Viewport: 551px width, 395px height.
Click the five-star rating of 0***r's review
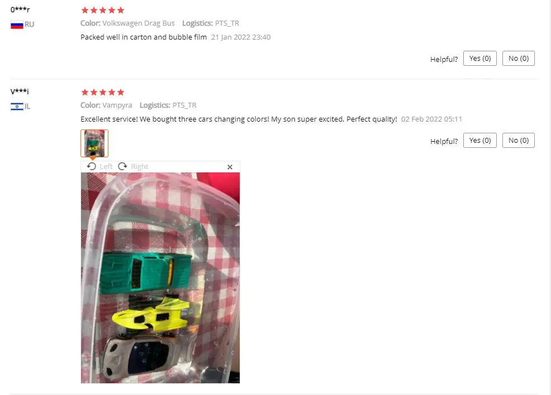coord(103,10)
